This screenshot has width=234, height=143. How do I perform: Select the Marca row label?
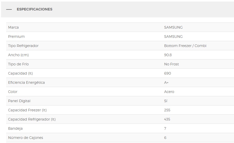click(x=13, y=27)
